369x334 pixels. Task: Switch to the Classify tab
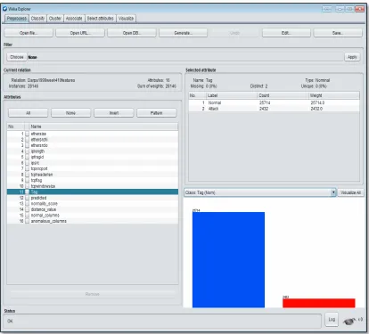pos(37,19)
